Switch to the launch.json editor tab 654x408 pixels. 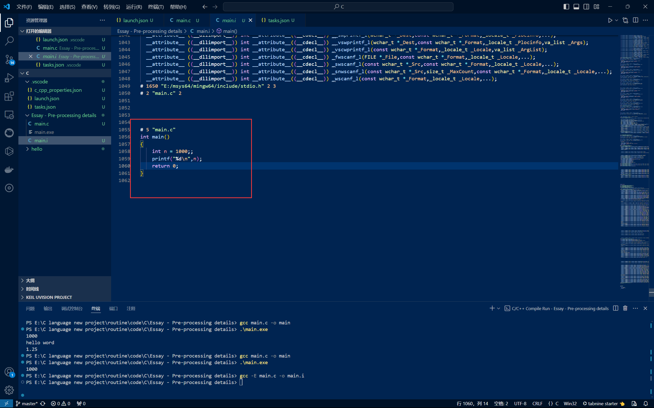tap(137, 20)
